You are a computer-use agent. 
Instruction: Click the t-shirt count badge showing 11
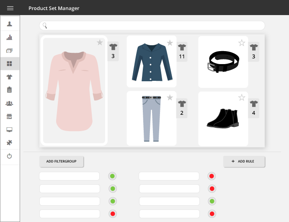[182, 52]
